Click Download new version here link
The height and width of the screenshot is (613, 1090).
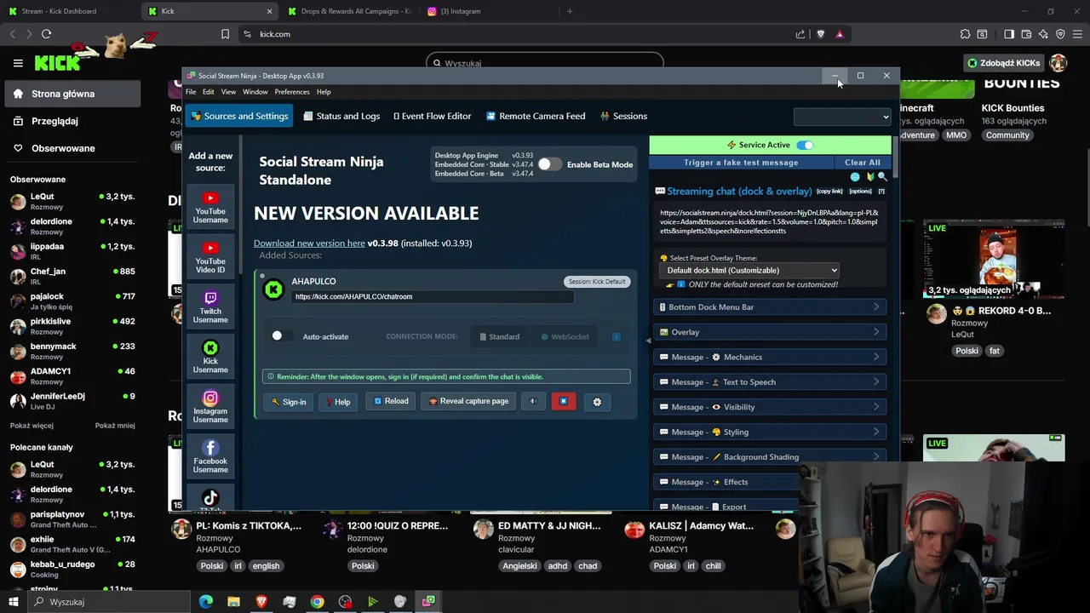coord(309,243)
